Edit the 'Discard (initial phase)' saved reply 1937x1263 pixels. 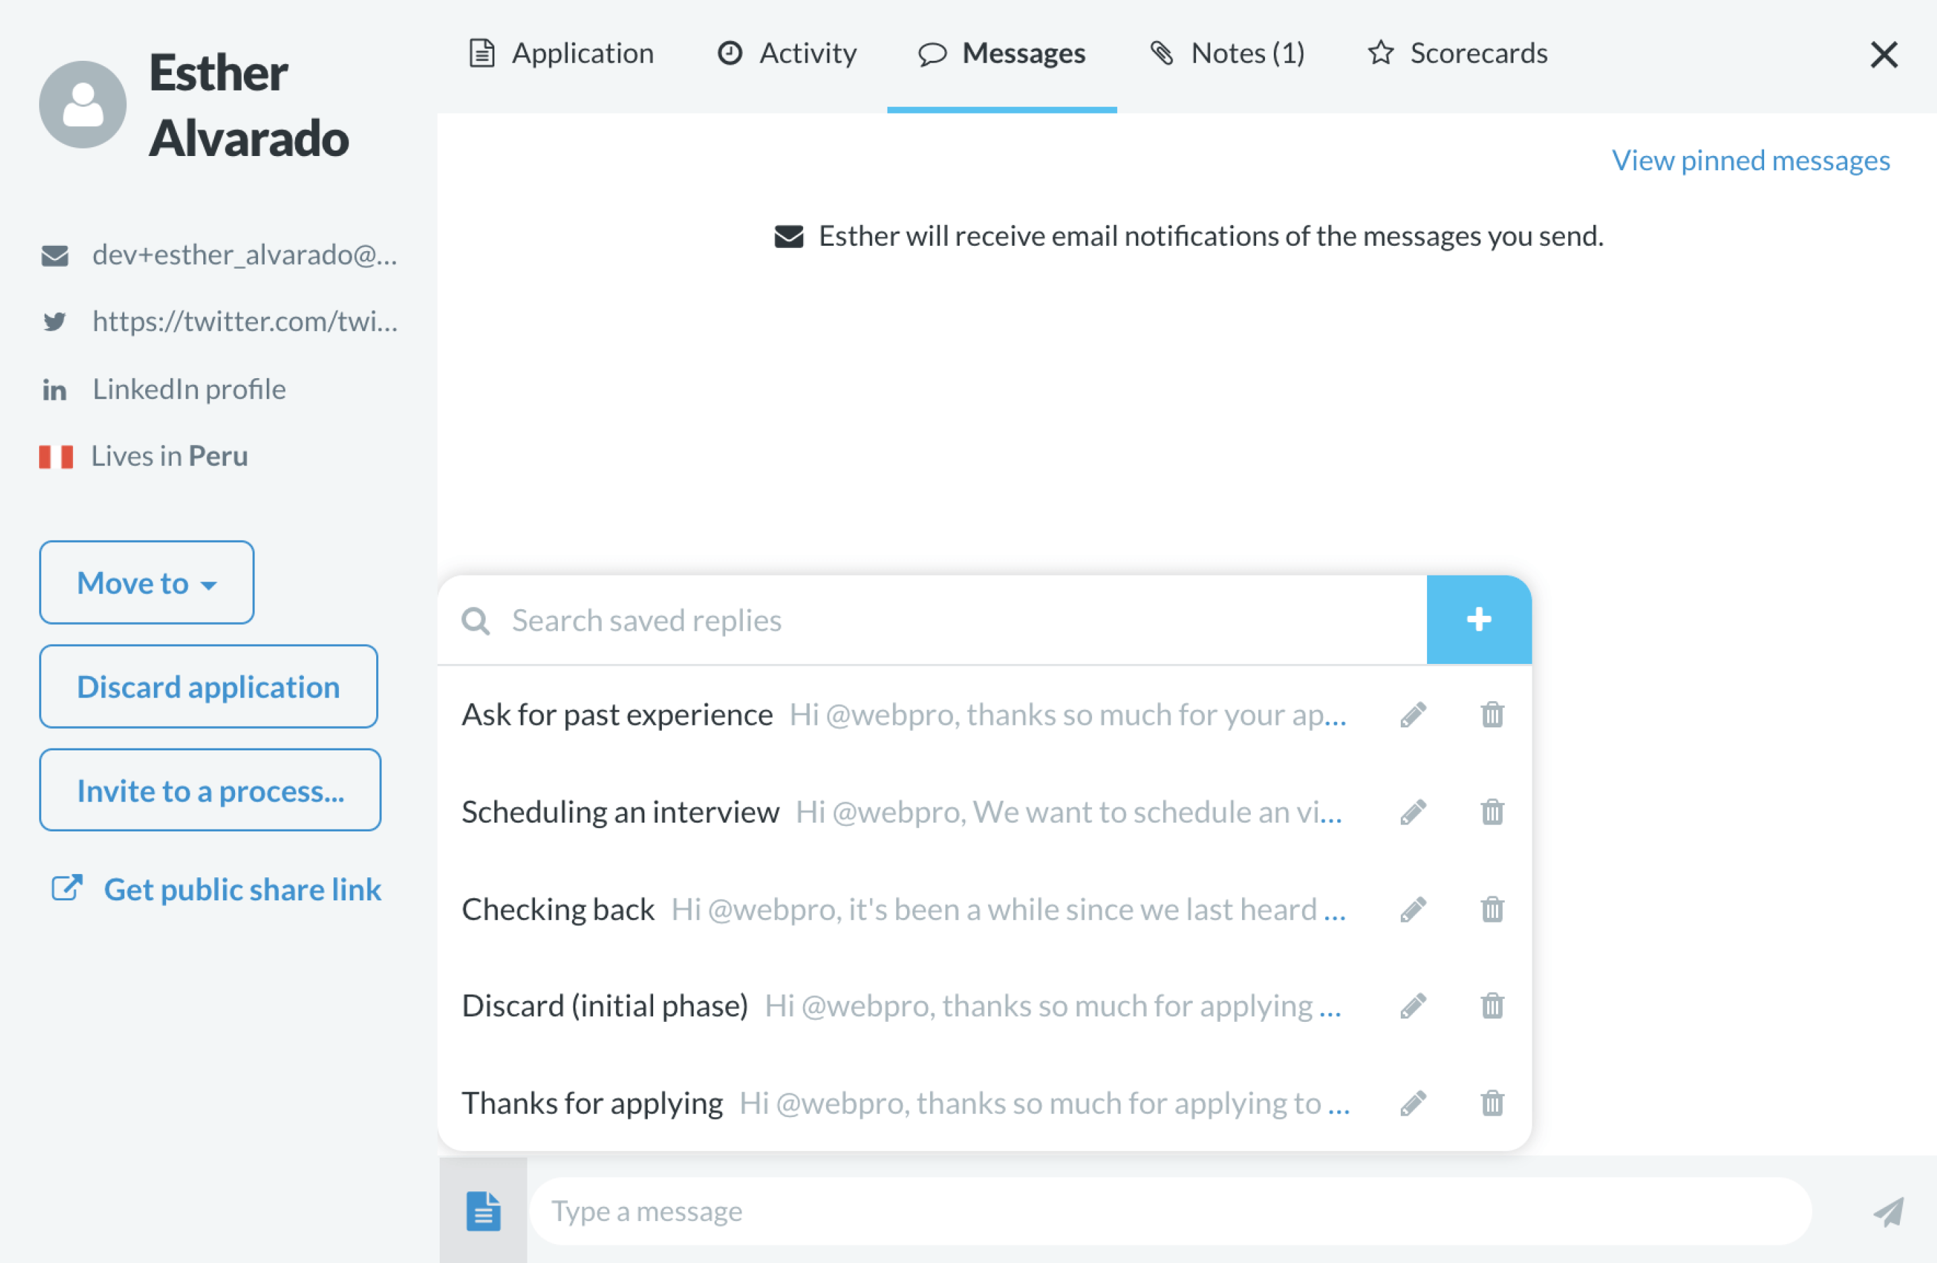(1413, 1006)
